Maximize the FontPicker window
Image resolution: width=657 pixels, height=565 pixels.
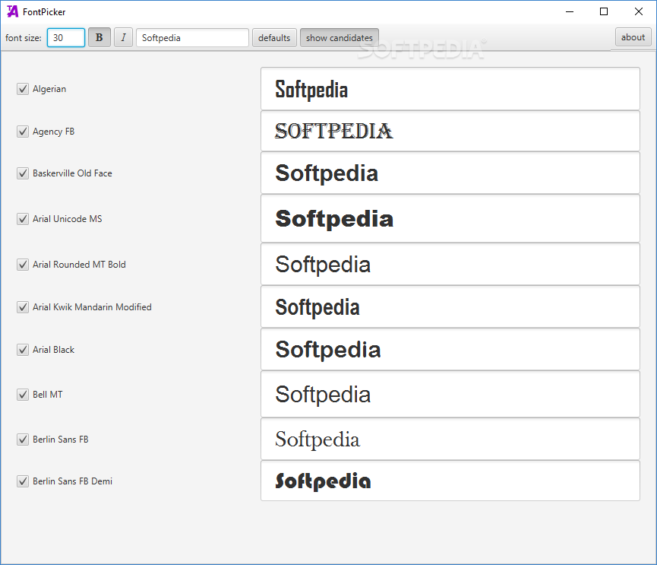click(x=604, y=11)
